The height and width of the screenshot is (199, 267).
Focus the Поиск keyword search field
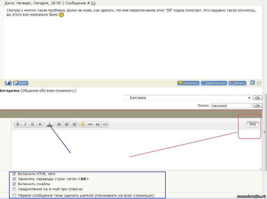pos(231,106)
